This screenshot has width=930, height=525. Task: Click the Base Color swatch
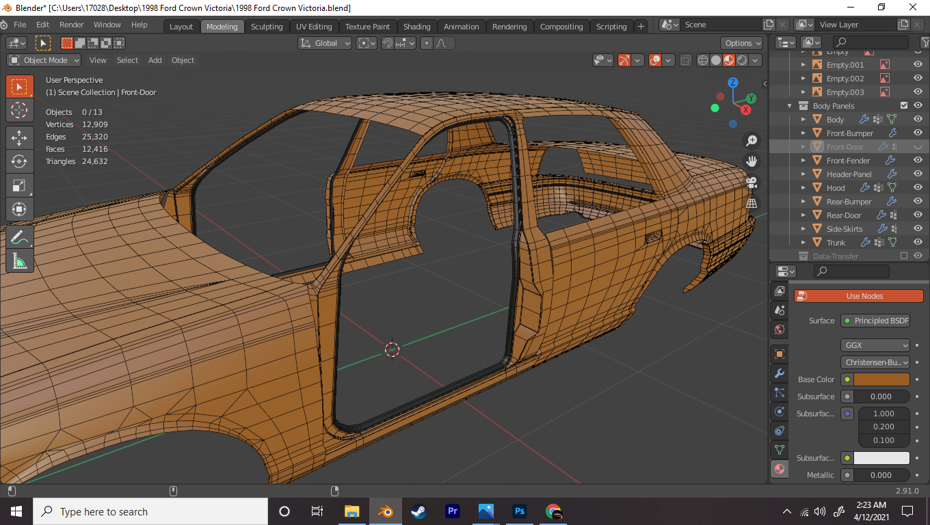click(x=882, y=379)
